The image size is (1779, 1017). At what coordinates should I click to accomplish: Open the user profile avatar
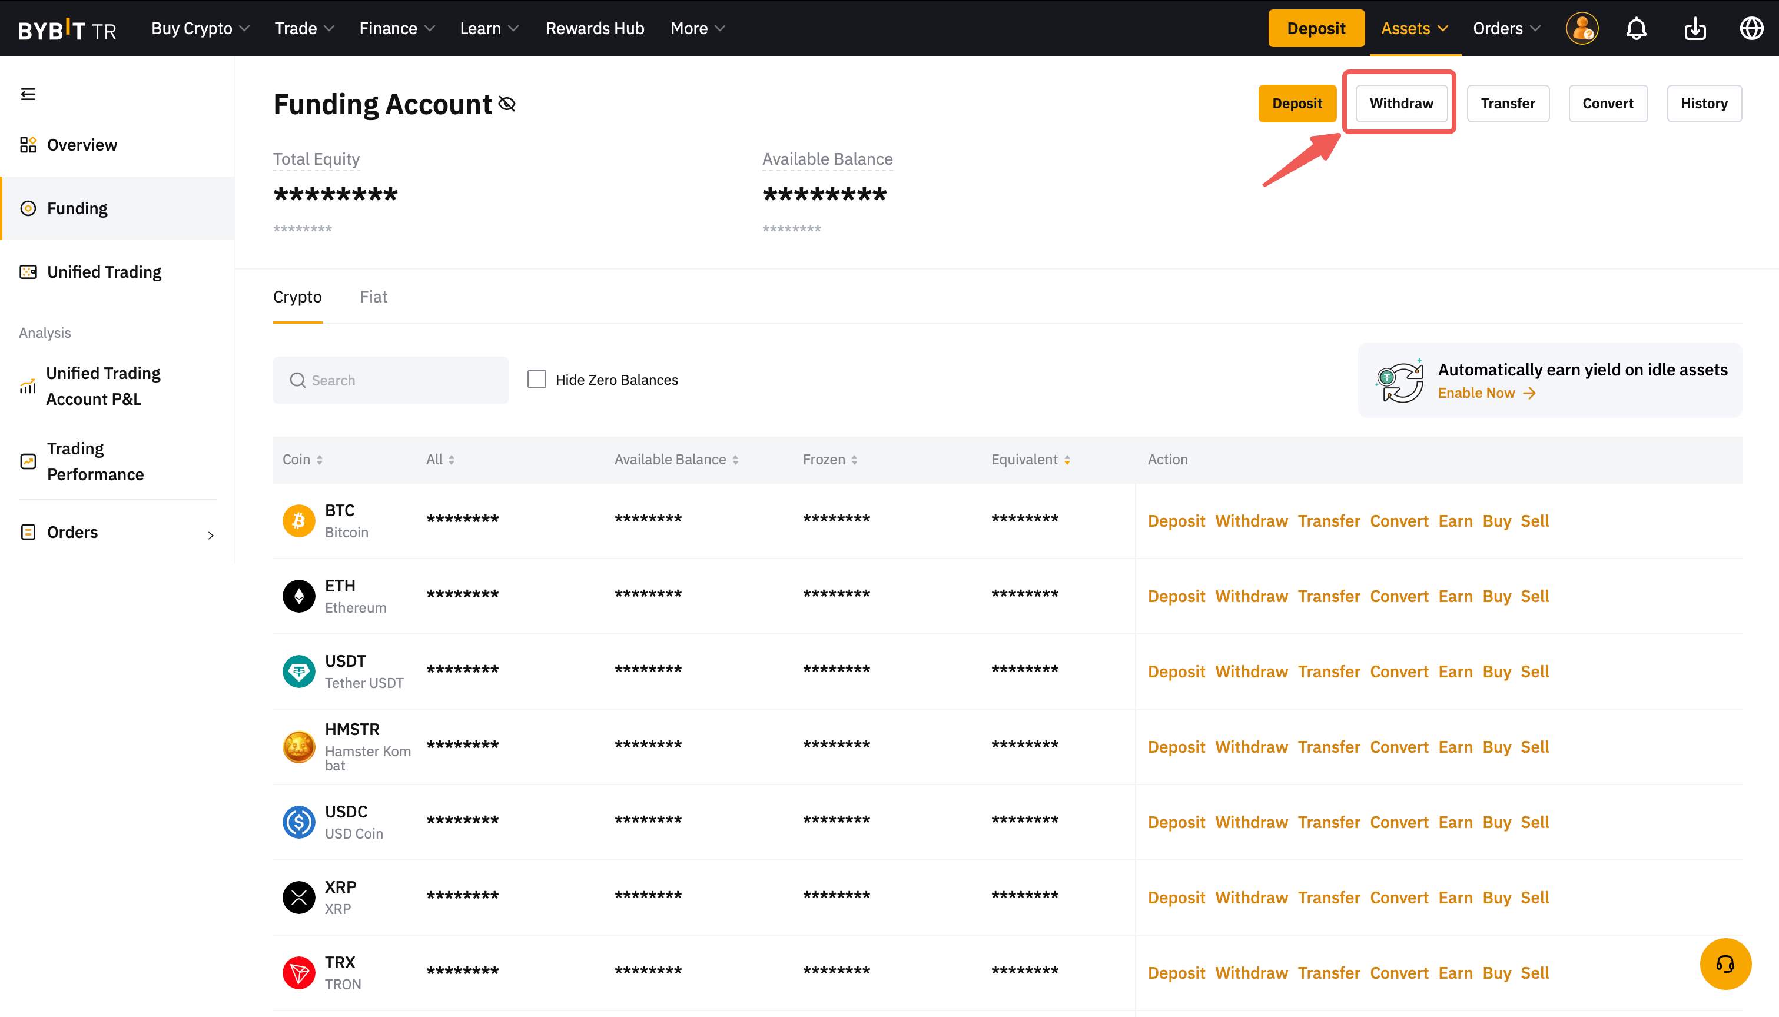click(1581, 29)
